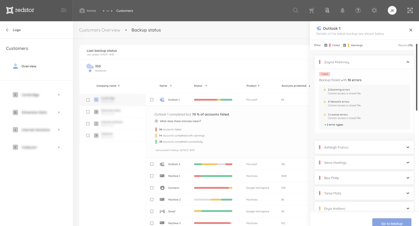Screen dimensions: 419x226
Task: Click the Outlook 2 row icon
Action: click(x=162, y=164)
